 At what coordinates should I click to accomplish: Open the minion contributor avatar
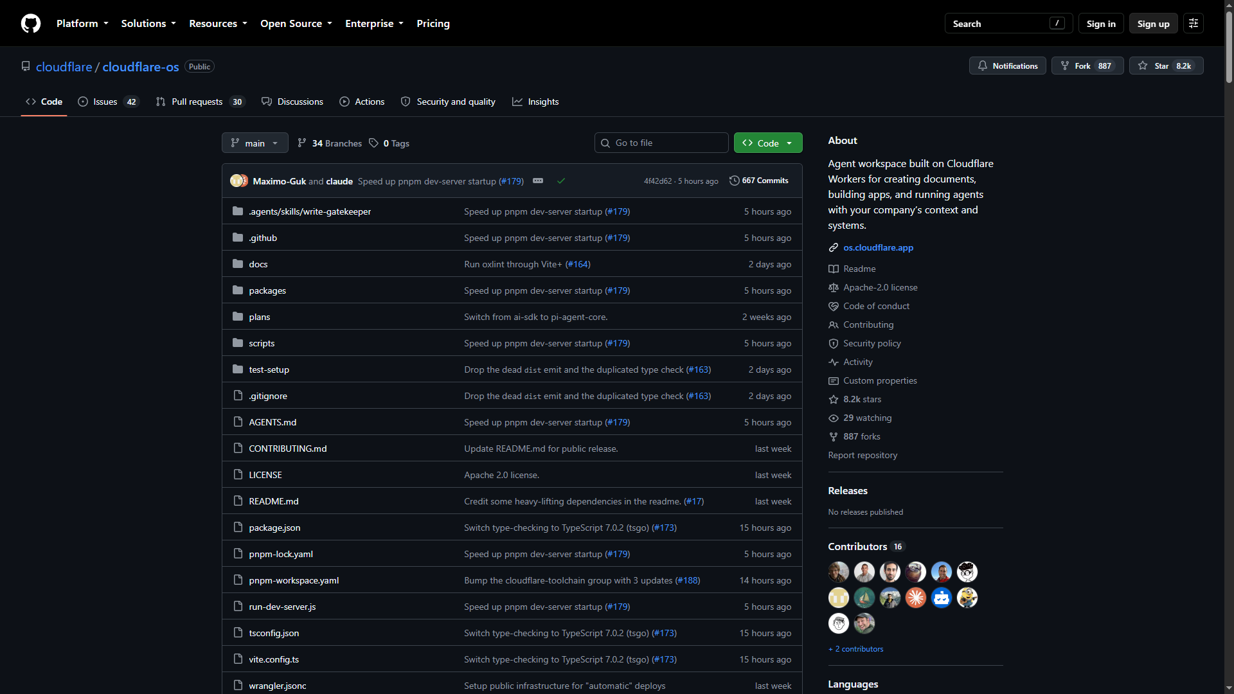point(967,598)
